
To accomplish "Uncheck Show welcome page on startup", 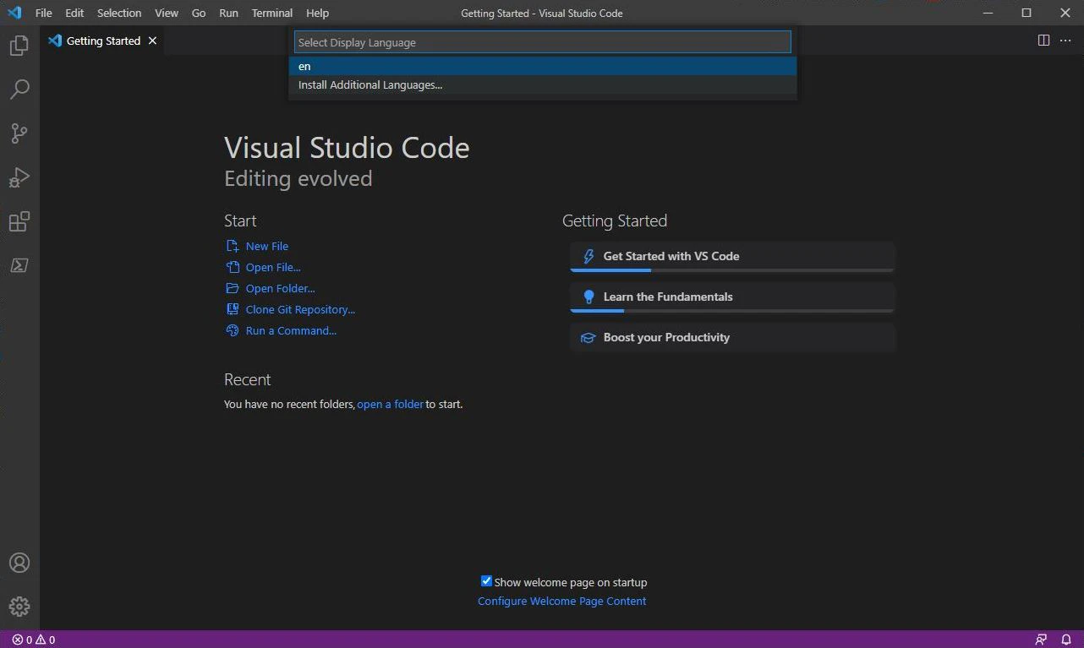I will click(486, 581).
